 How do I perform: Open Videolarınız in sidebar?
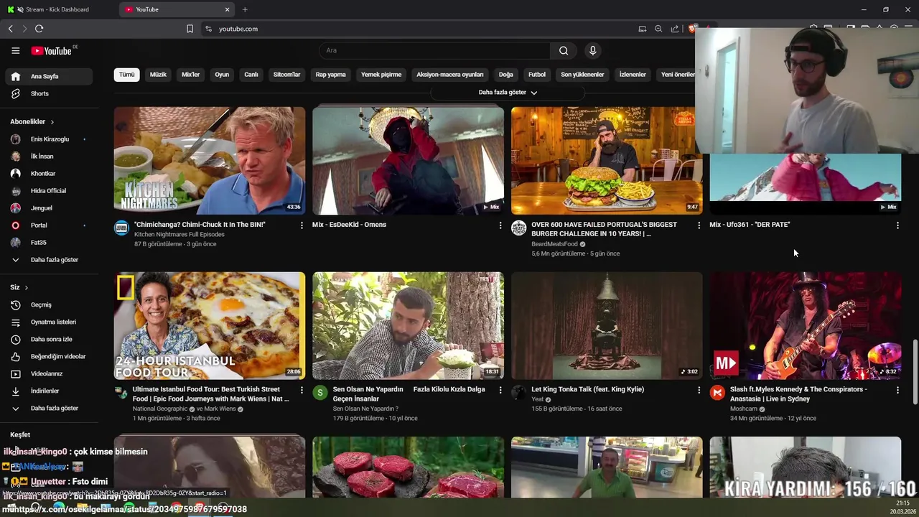[x=49, y=373]
